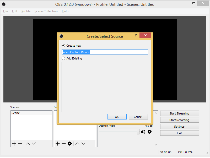The image size is (210, 158).
Task: Select the Create new radio button
Action: pyautogui.click(x=63, y=46)
